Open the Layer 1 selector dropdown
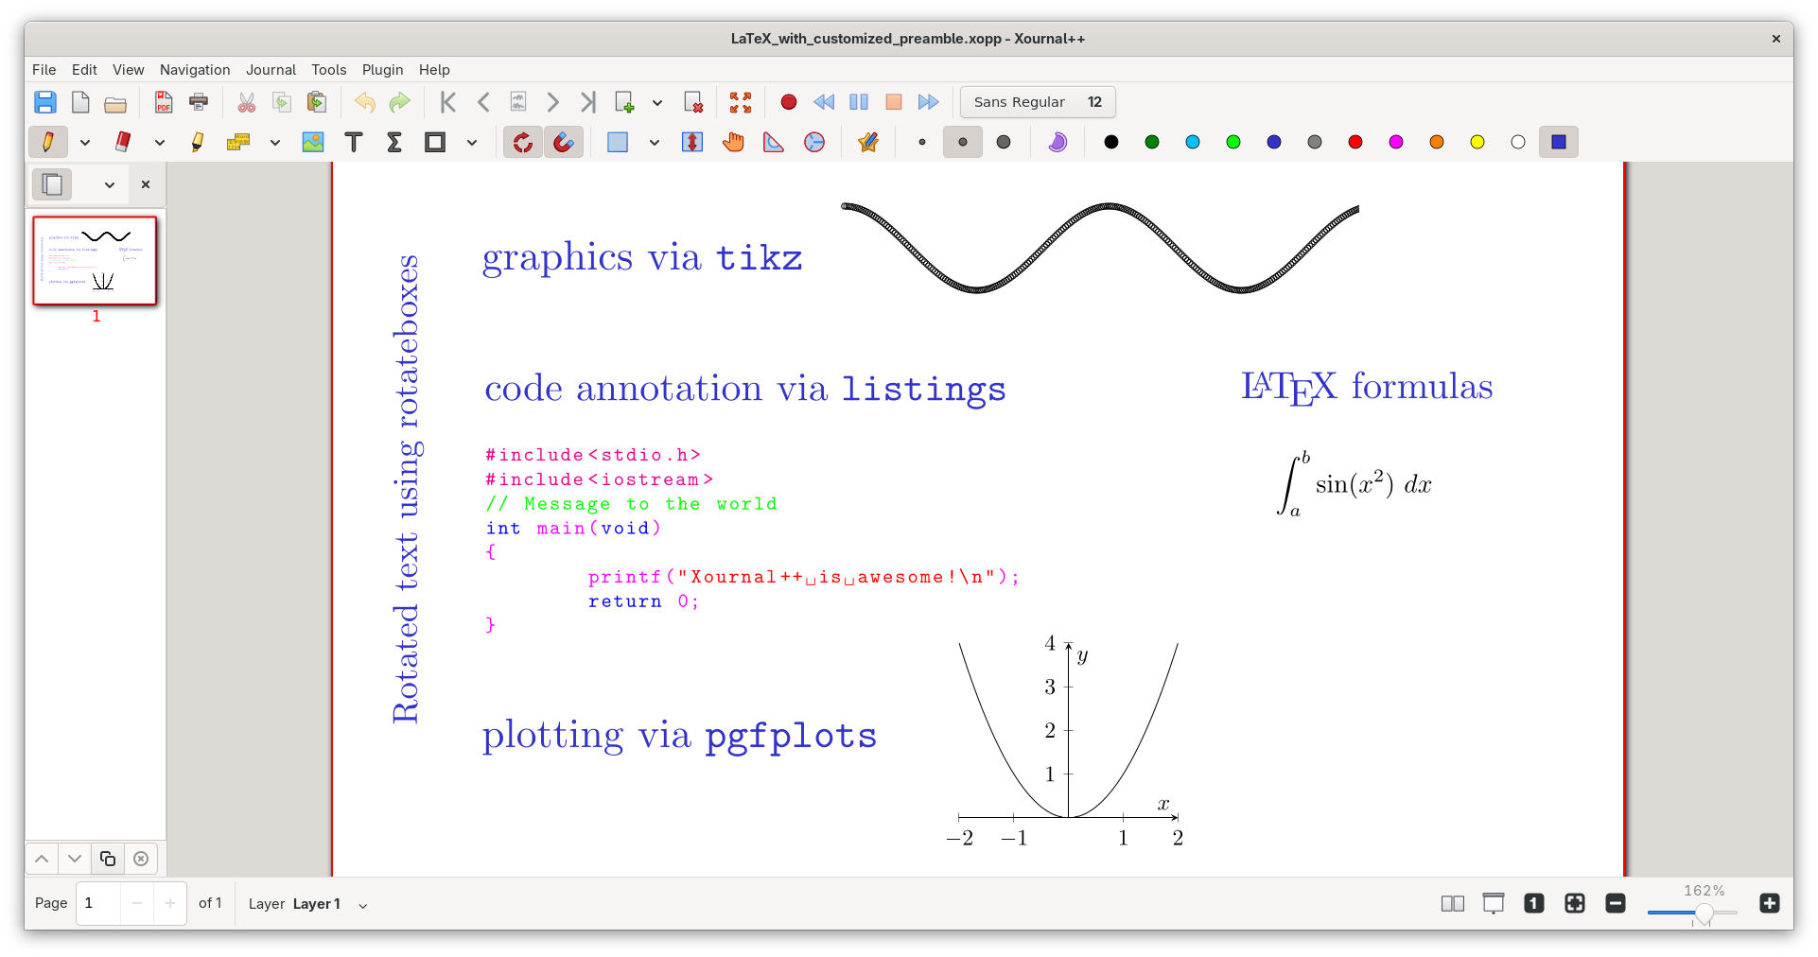 [362, 905]
